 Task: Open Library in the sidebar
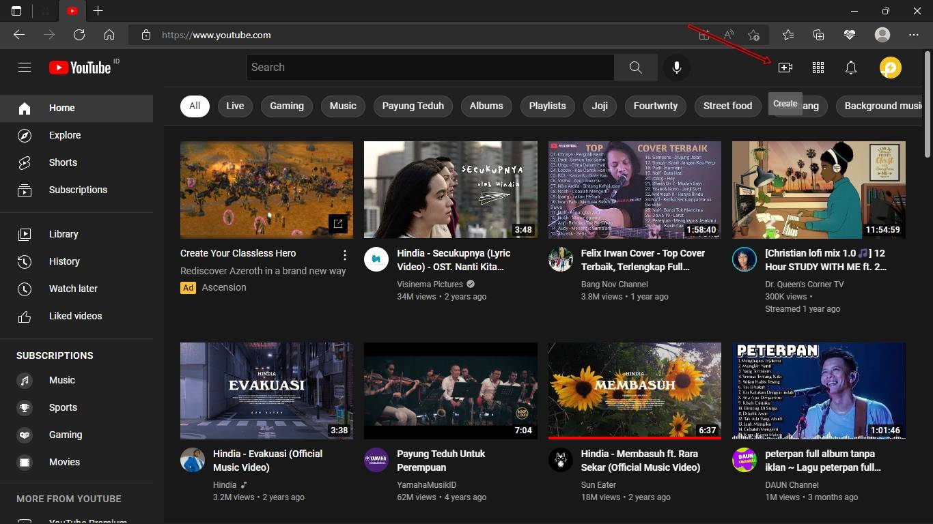point(76,234)
